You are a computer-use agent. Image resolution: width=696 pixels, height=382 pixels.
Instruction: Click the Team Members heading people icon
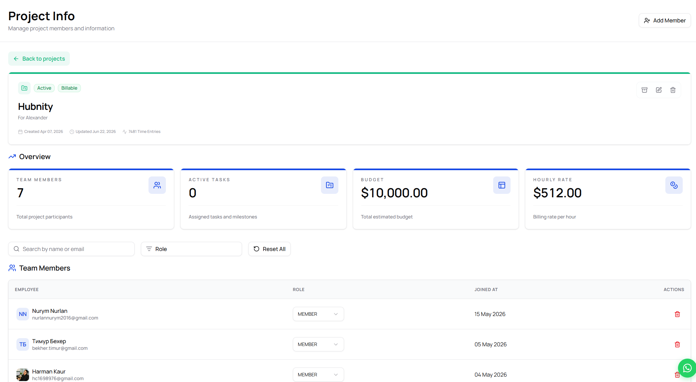click(12, 268)
